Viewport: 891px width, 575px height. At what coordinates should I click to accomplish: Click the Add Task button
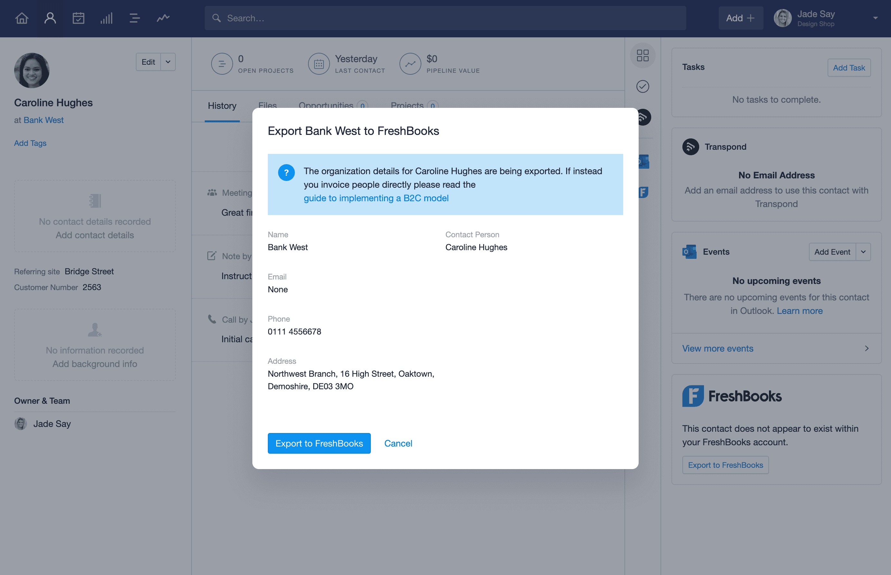[849, 67]
